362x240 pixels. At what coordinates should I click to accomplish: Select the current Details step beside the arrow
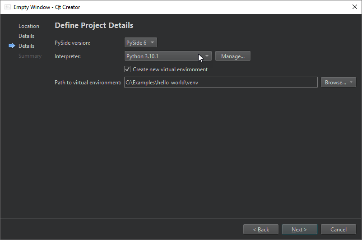(26, 46)
